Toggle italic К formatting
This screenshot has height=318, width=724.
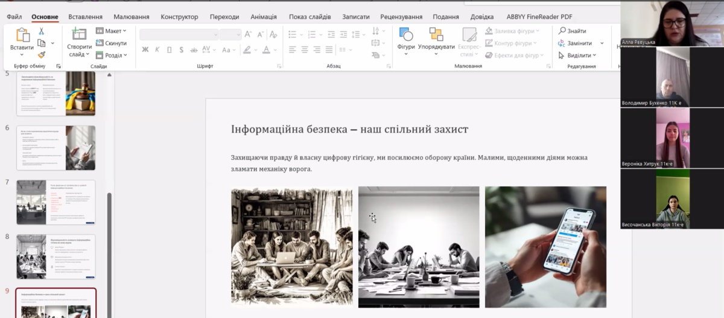click(x=157, y=49)
